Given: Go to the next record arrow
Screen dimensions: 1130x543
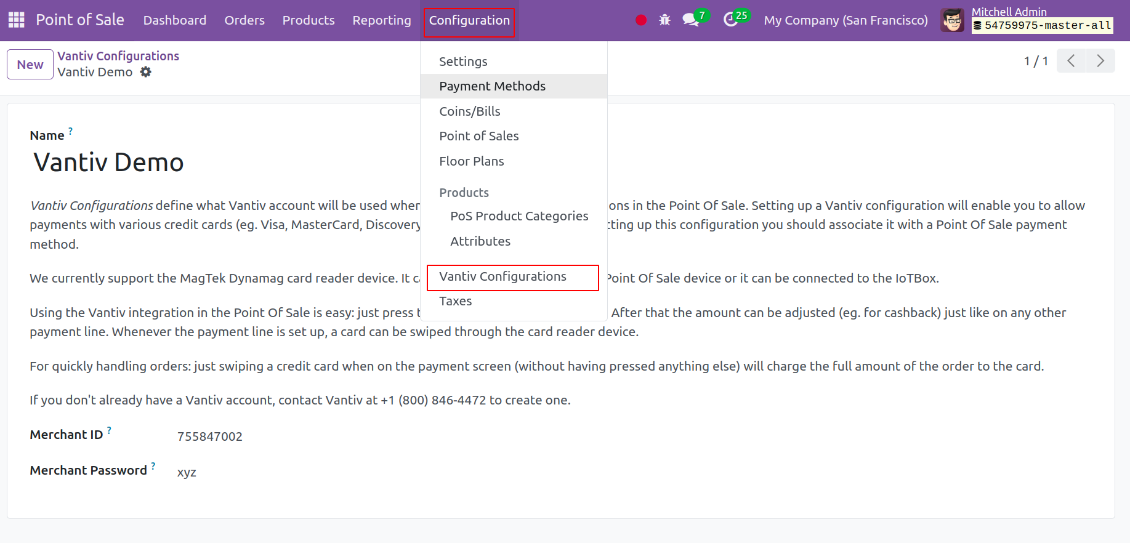Looking at the screenshot, I should tap(1100, 61).
